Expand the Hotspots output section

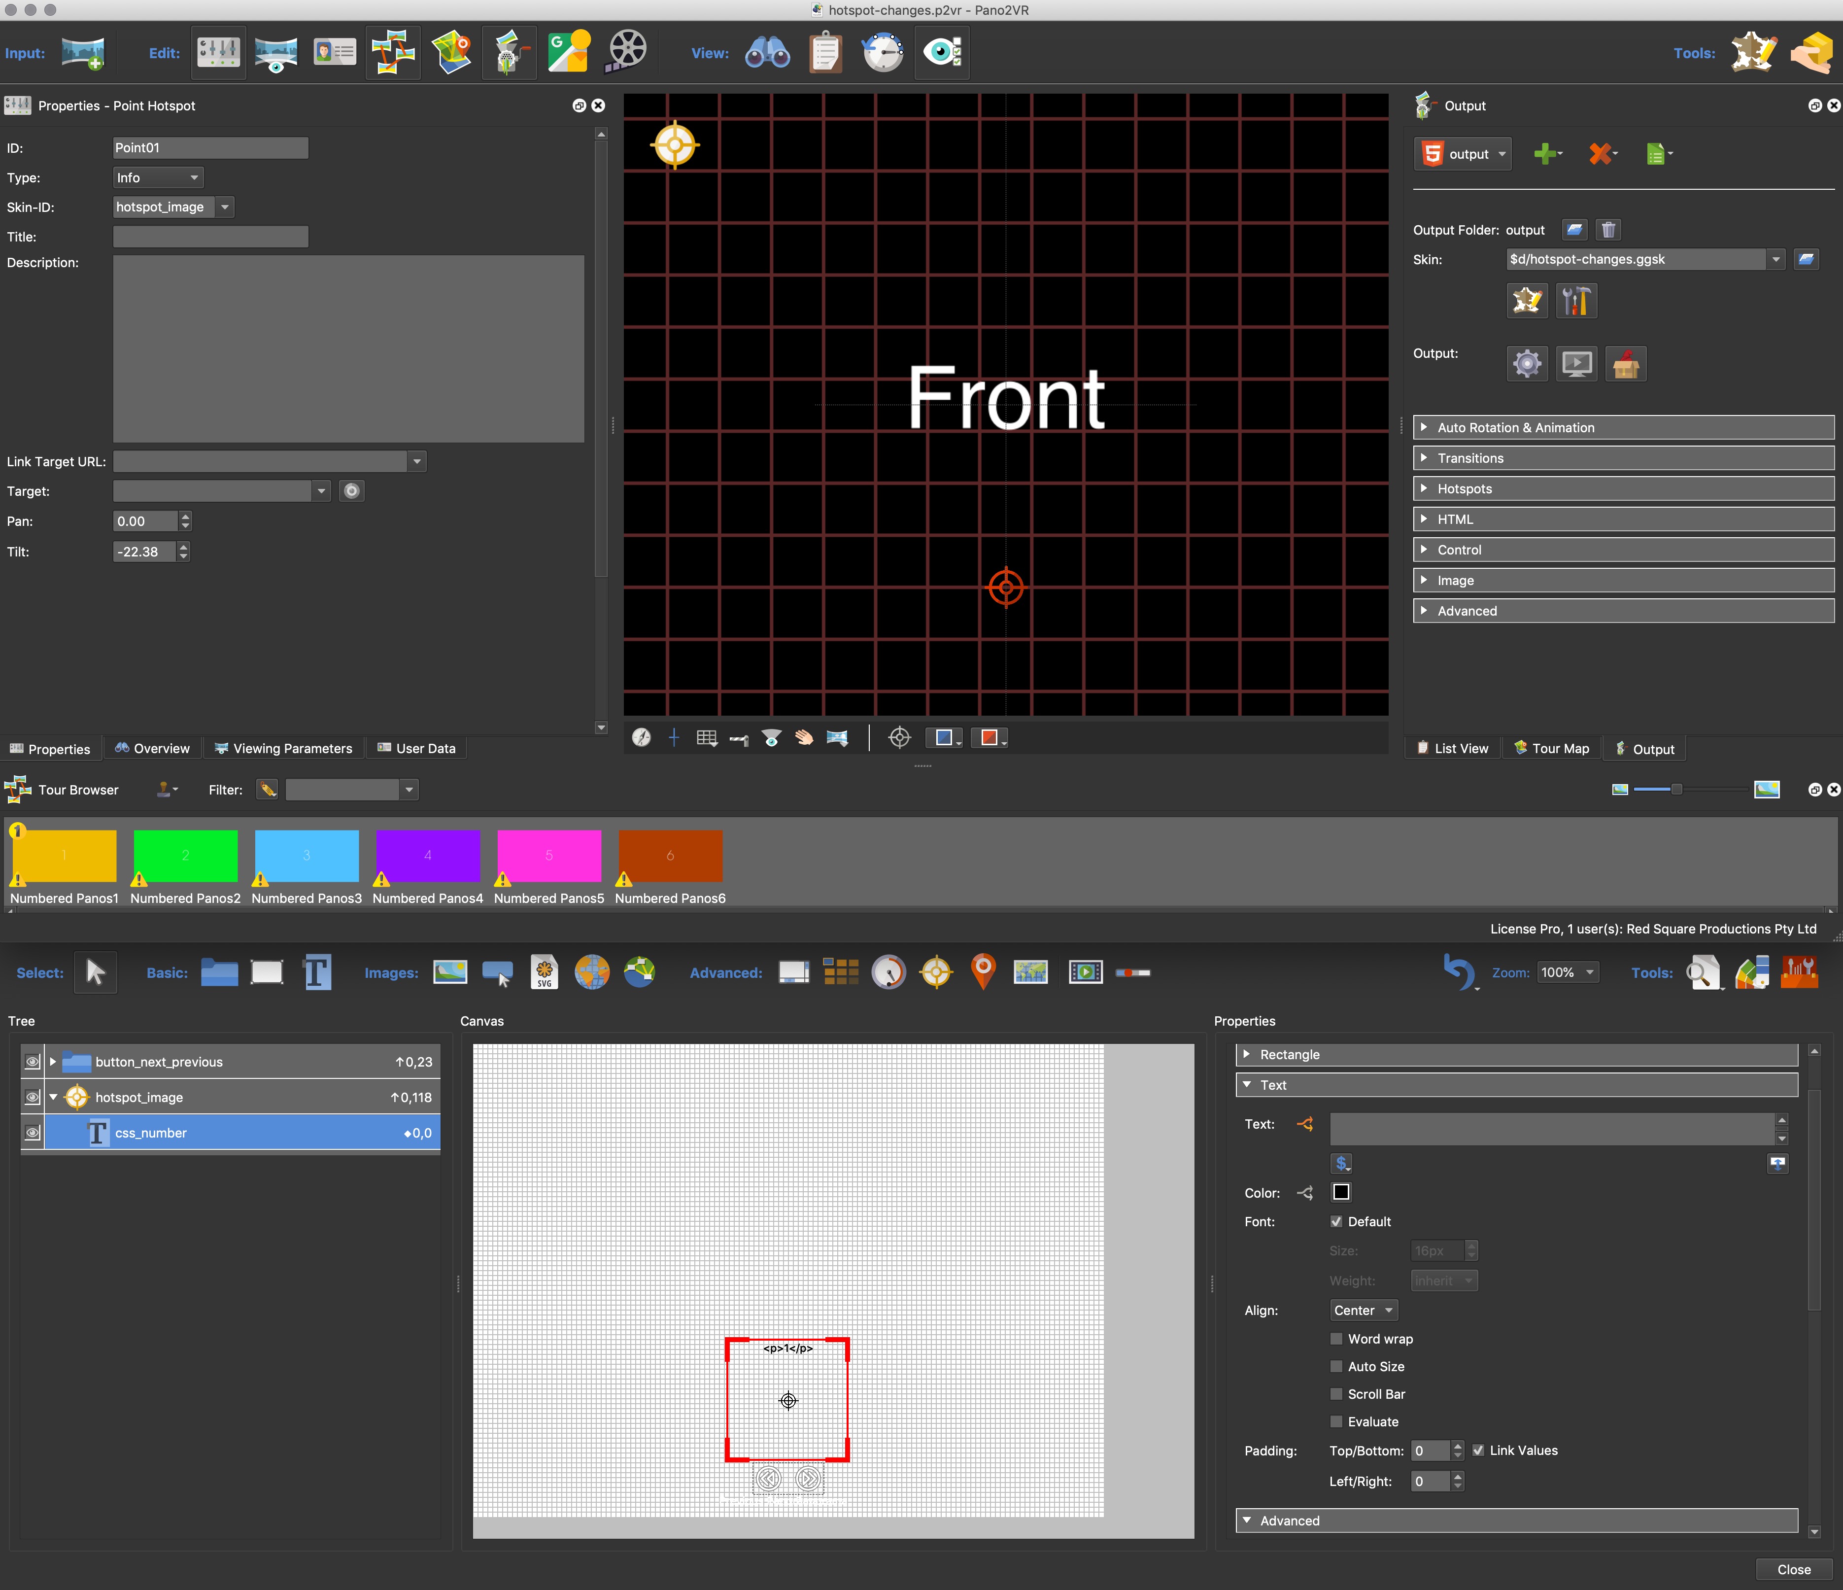tap(1623, 488)
